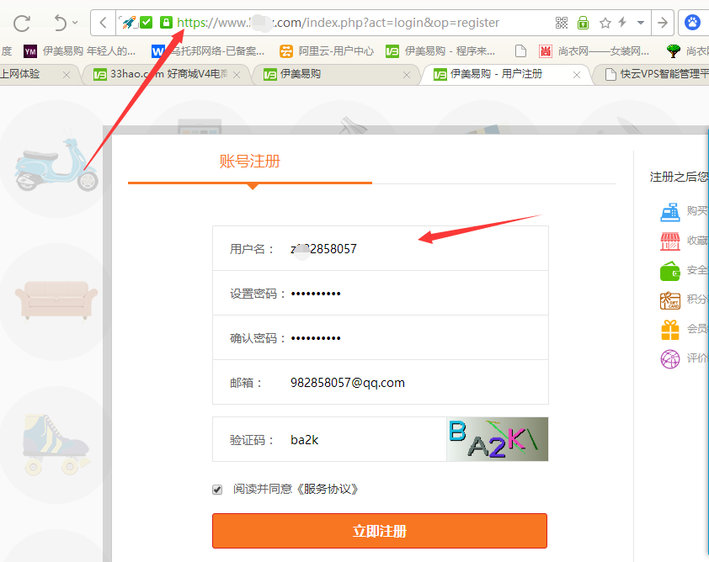Click the blank page bookmark icon
This screenshot has width=709, height=562.
click(x=520, y=51)
